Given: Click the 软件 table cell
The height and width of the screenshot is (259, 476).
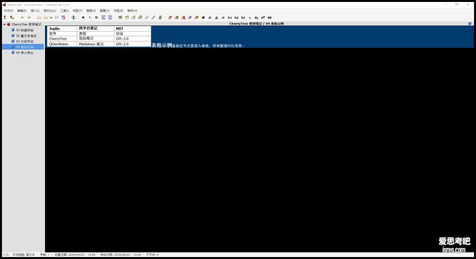Looking at the screenshot, I should pos(62,34).
